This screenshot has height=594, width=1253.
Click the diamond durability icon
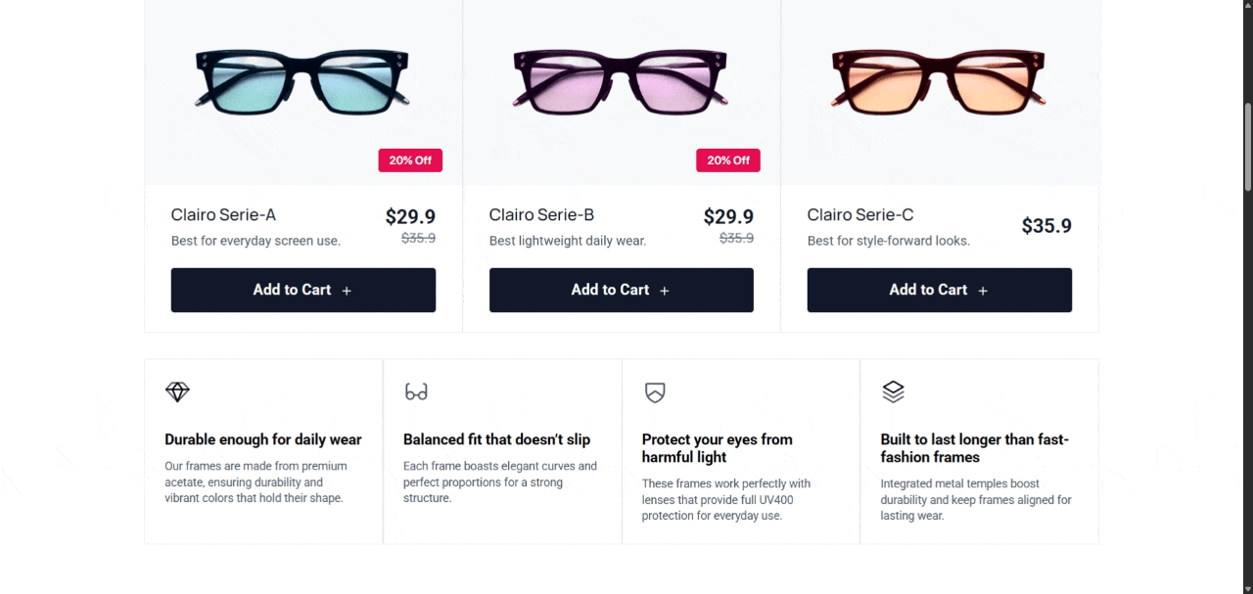tap(177, 391)
